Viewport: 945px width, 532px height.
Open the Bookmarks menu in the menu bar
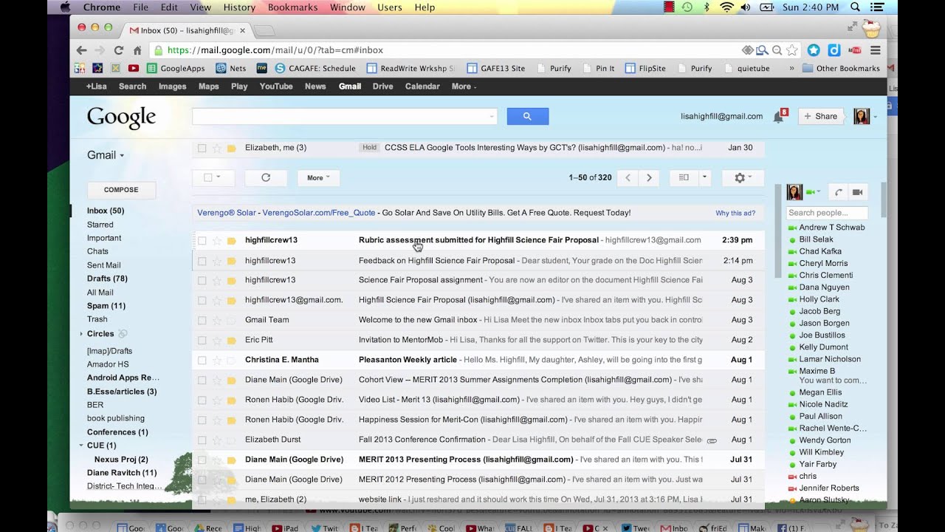(293, 7)
